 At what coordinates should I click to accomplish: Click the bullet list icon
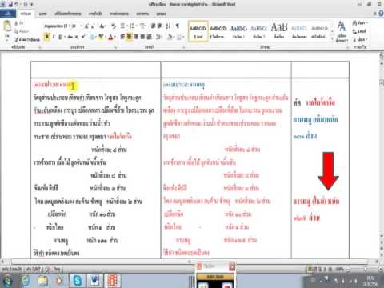coord(122,26)
